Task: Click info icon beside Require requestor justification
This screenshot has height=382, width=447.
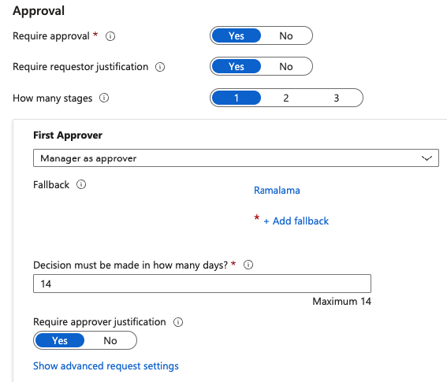Action: tap(160, 67)
